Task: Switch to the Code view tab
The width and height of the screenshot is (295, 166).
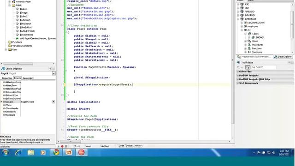Action: point(121,146)
